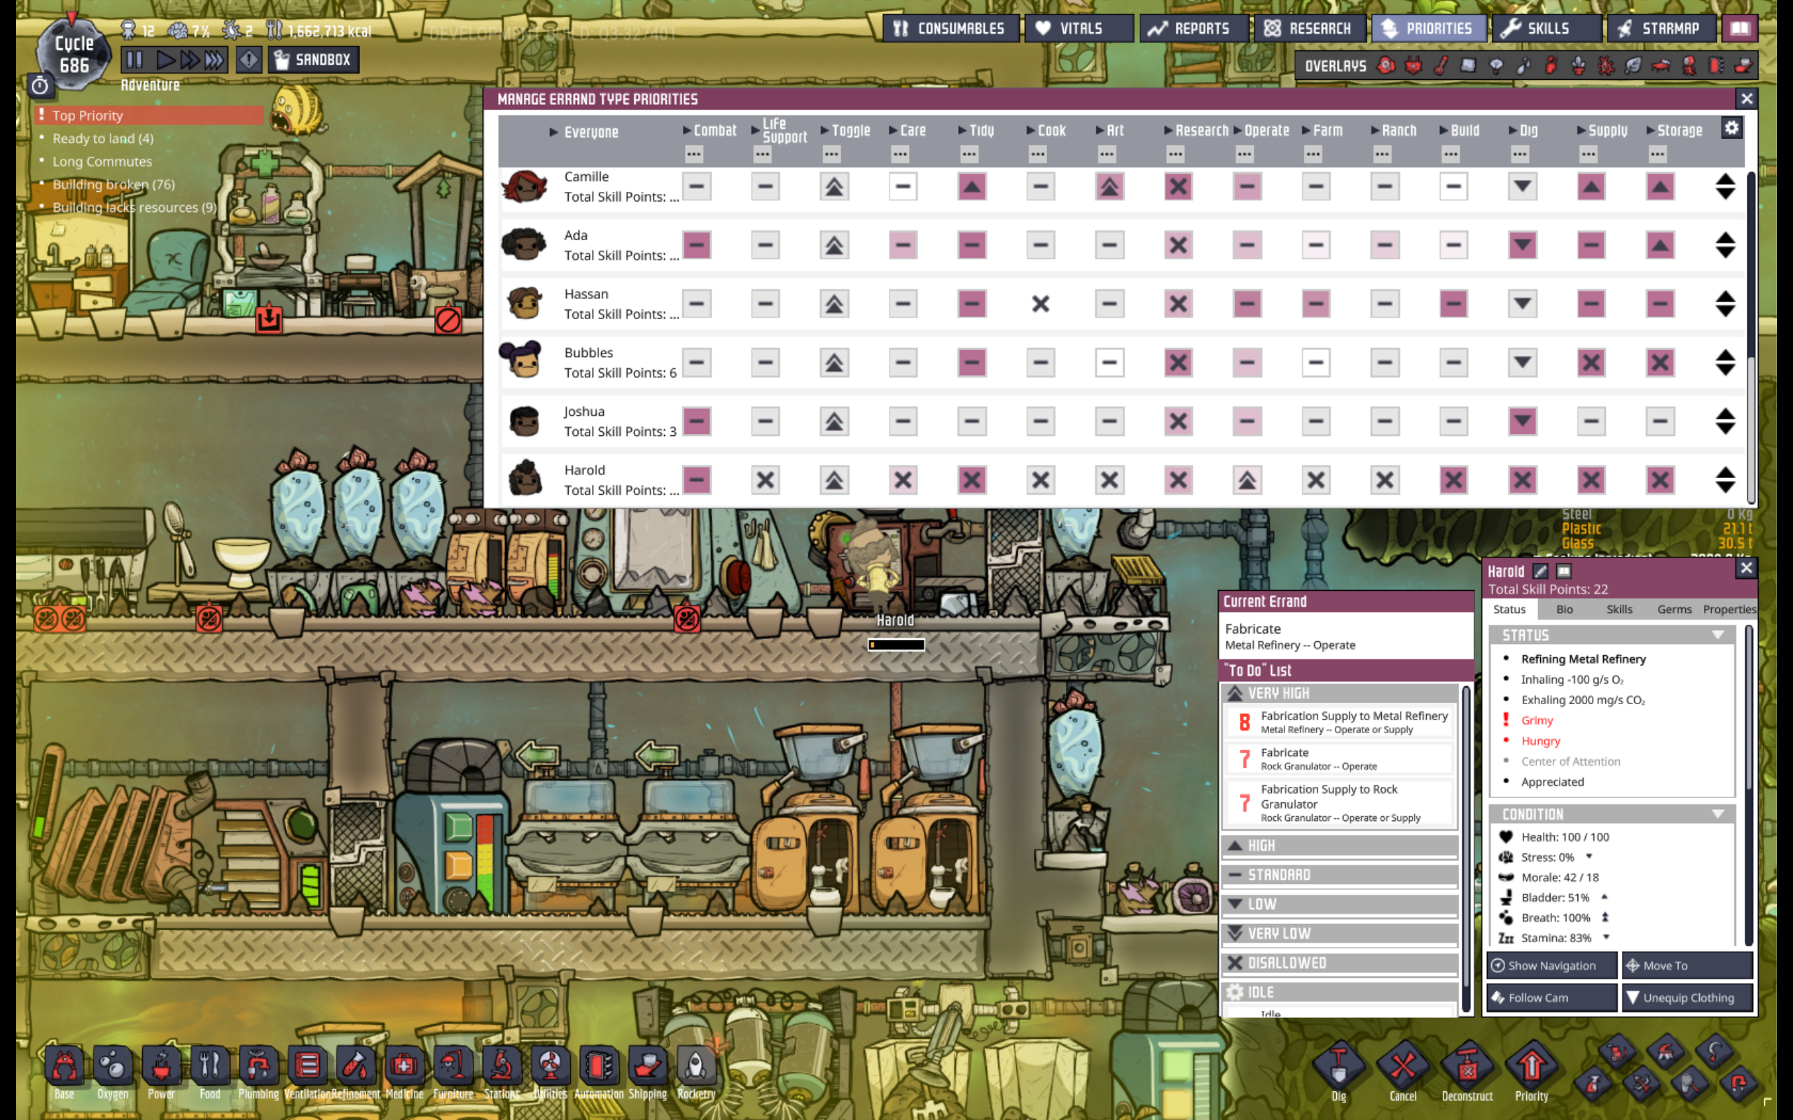Collapse the STATUS section
This screenshot has height=1120, width=1793.
click(1717, 636)
